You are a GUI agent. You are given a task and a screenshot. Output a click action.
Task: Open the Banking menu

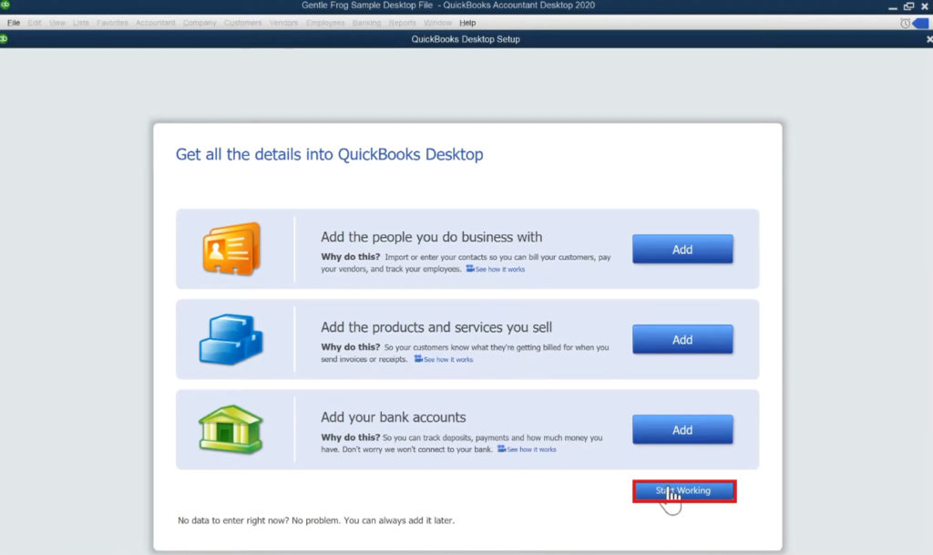point(366,23)
